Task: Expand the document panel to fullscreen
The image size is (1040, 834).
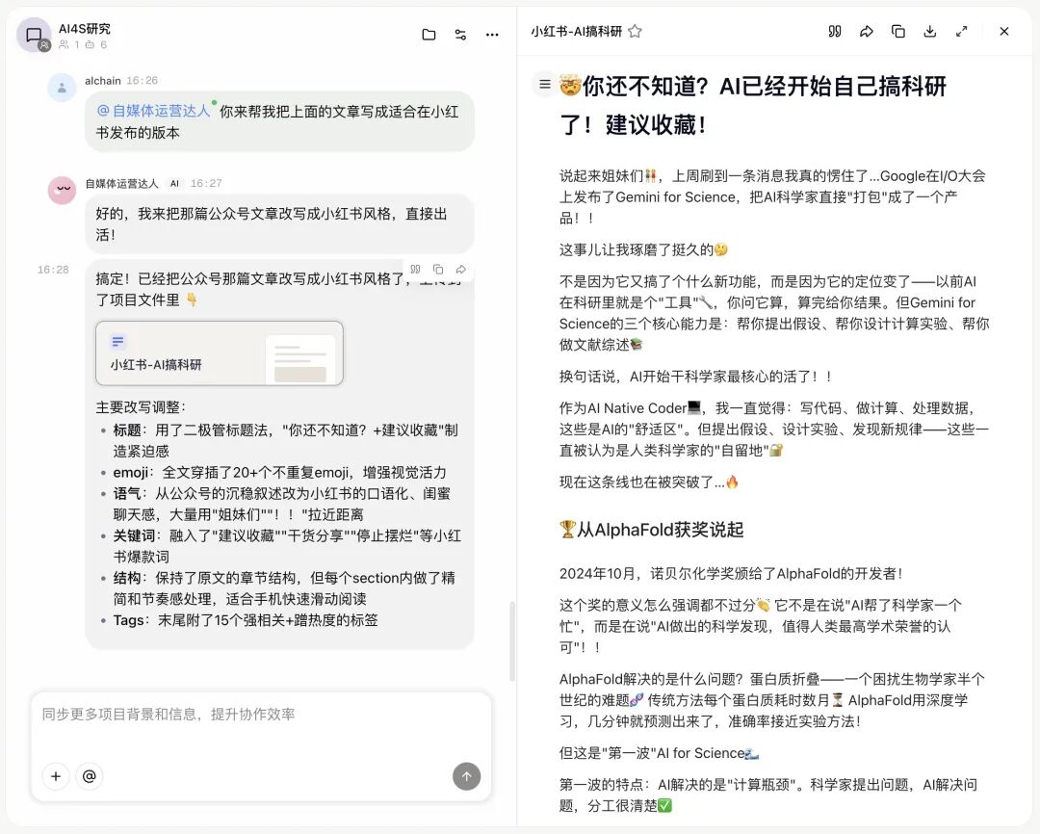Action: pos(961,31)
